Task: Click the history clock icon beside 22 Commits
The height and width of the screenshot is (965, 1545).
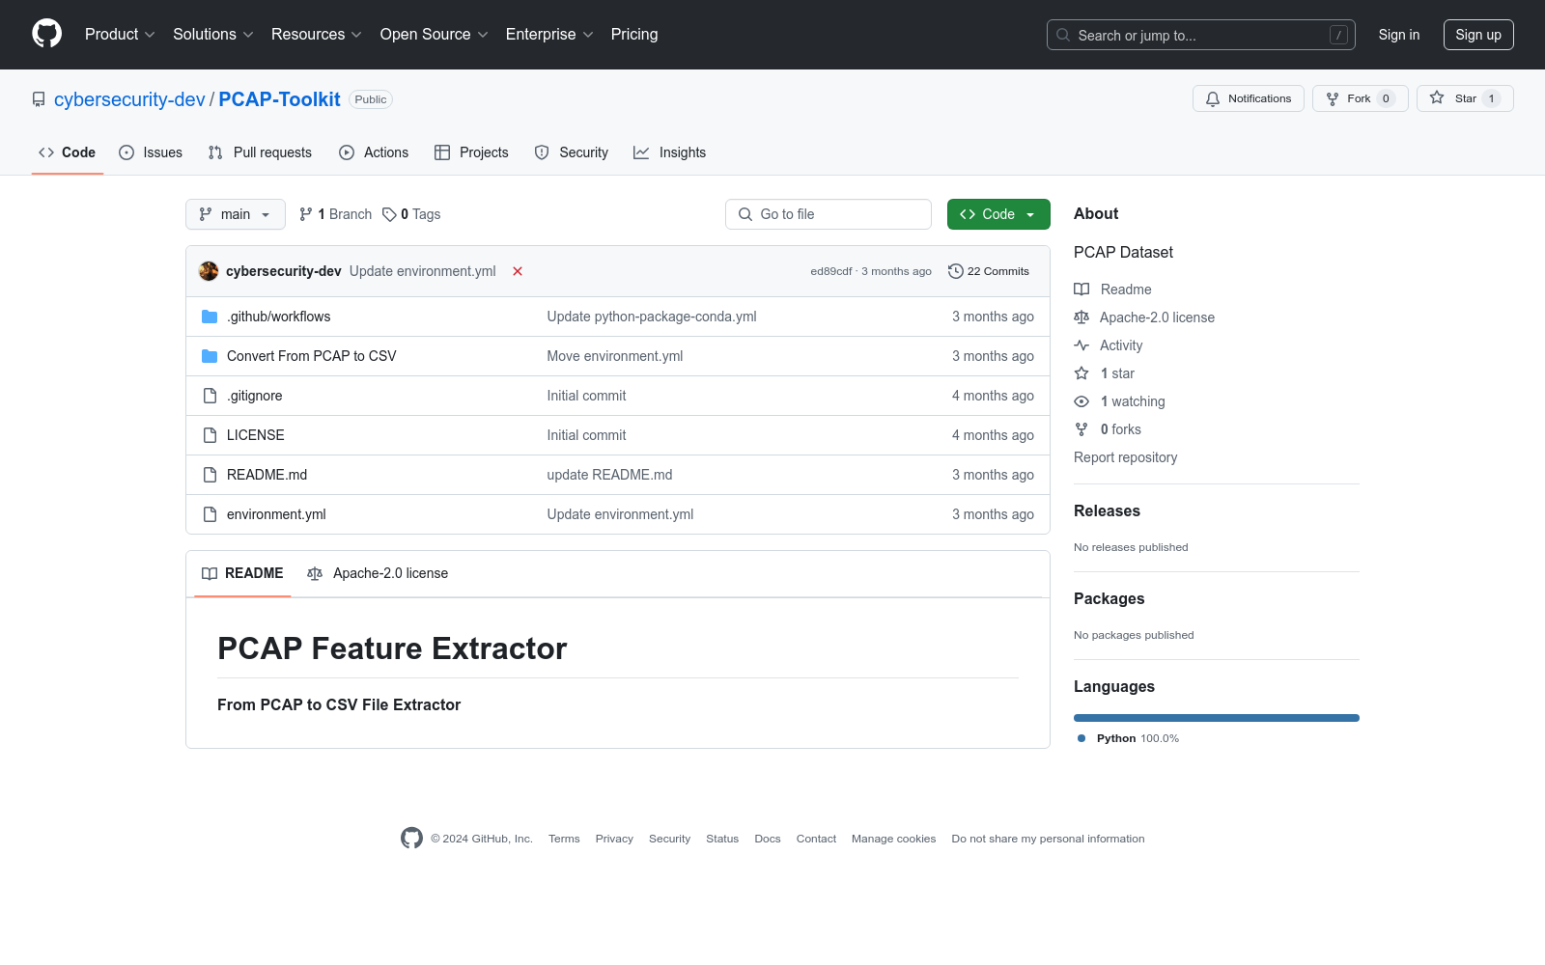Action: [x=956, y=271]
